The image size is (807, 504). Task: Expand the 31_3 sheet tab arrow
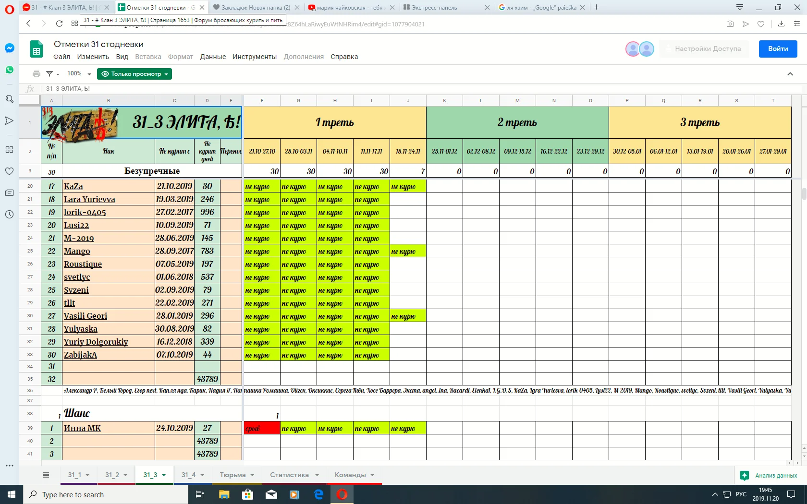click(164, 475)
